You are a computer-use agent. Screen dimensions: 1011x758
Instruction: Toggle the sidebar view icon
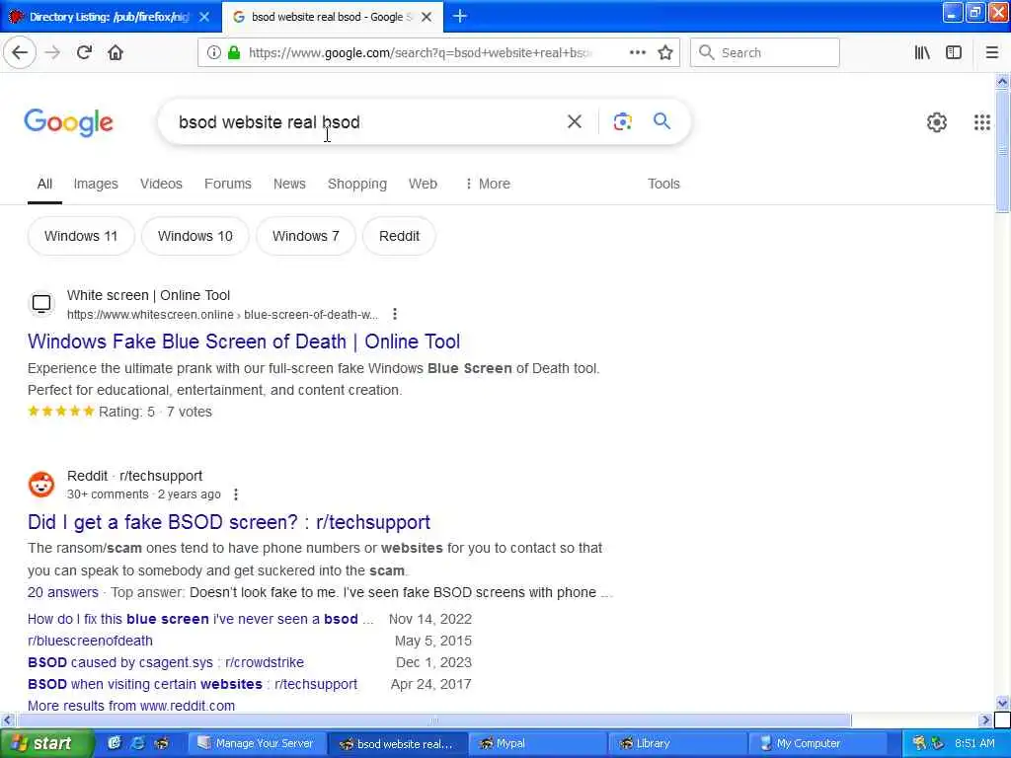(x=954, y=53)
